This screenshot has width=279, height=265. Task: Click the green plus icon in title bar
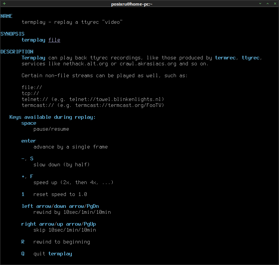[4, 4]
